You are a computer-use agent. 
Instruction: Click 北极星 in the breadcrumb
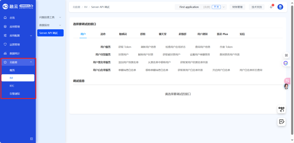point(76,7)
